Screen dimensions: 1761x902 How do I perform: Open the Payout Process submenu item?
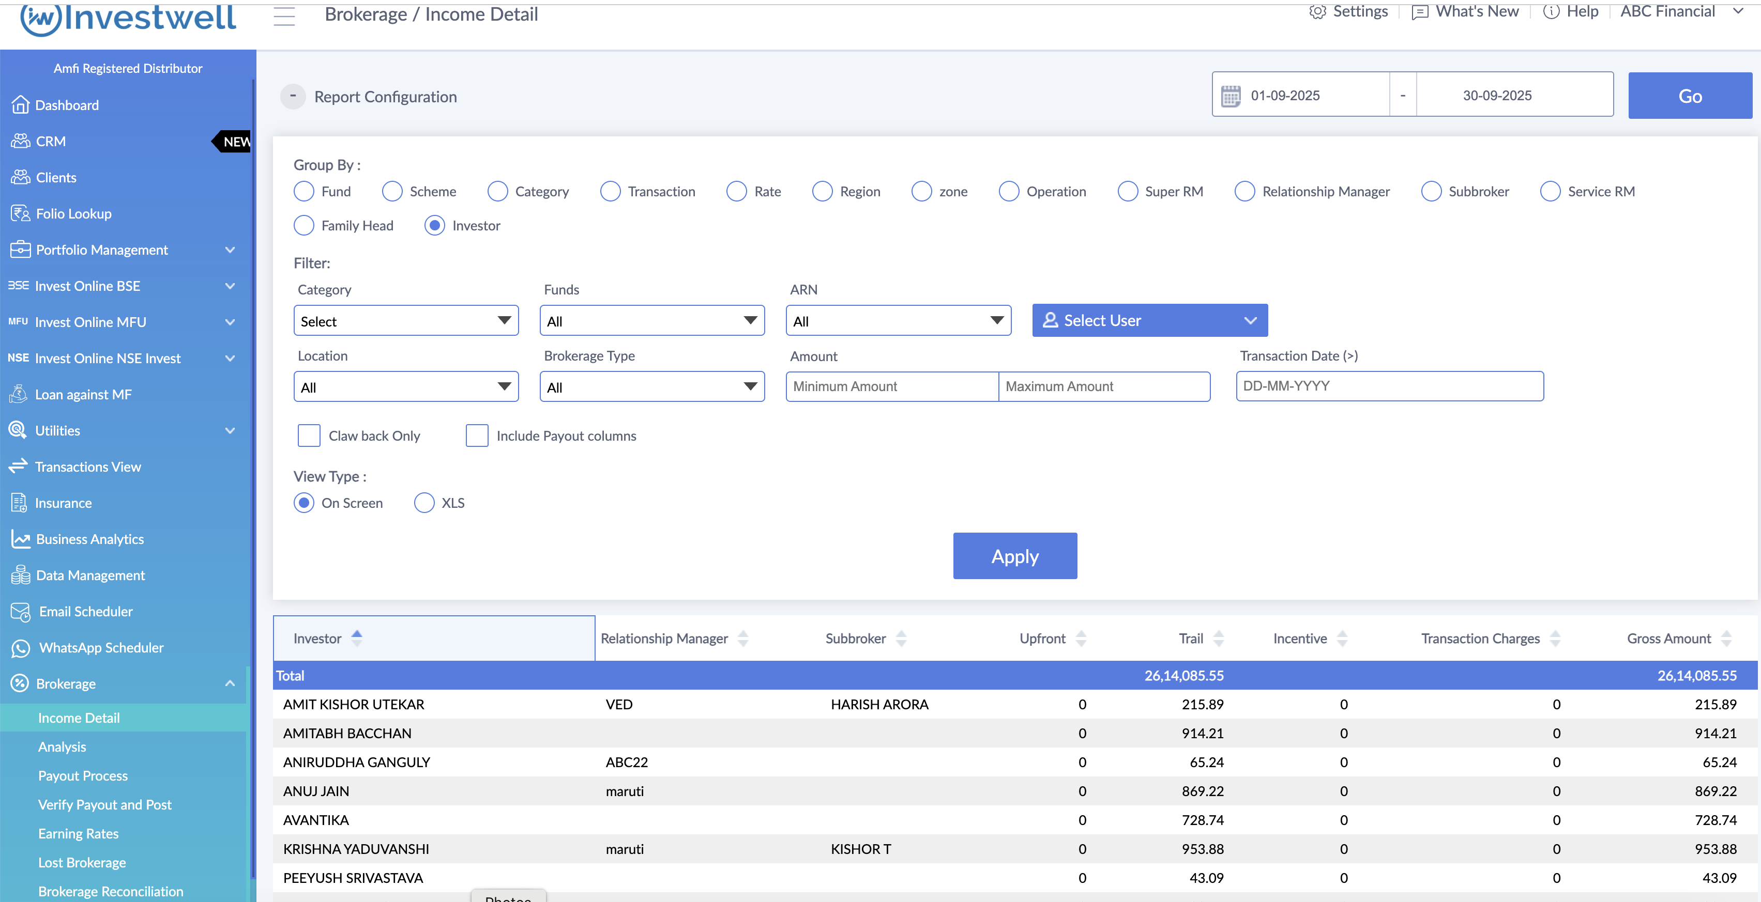(x=83, y=775)
